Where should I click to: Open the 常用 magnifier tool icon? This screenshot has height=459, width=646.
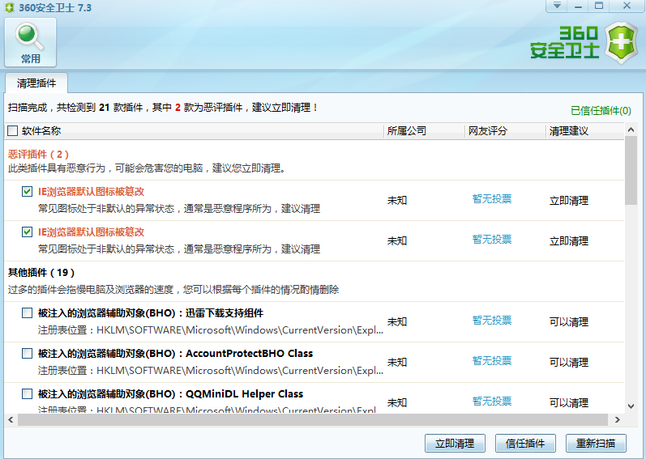(x=30, y=42)
